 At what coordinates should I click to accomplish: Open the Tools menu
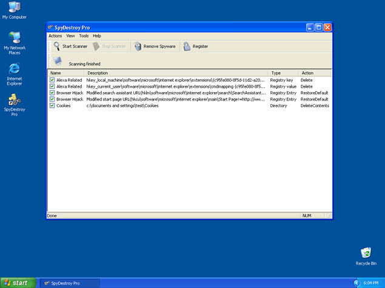click(x=84, y=36)
